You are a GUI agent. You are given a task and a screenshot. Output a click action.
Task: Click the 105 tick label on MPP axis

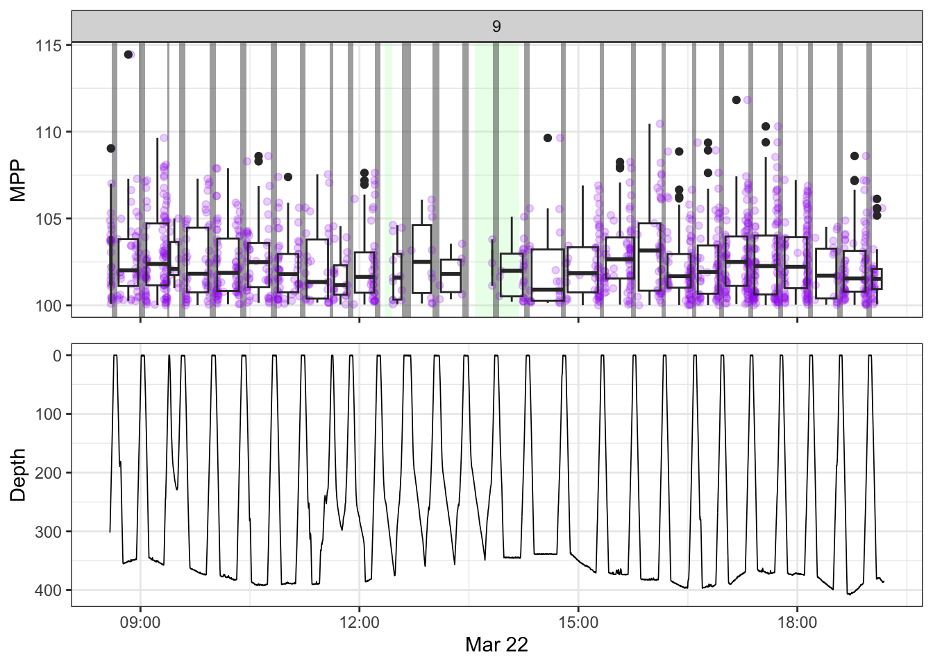pyautogui.click(x=49, y=219)
